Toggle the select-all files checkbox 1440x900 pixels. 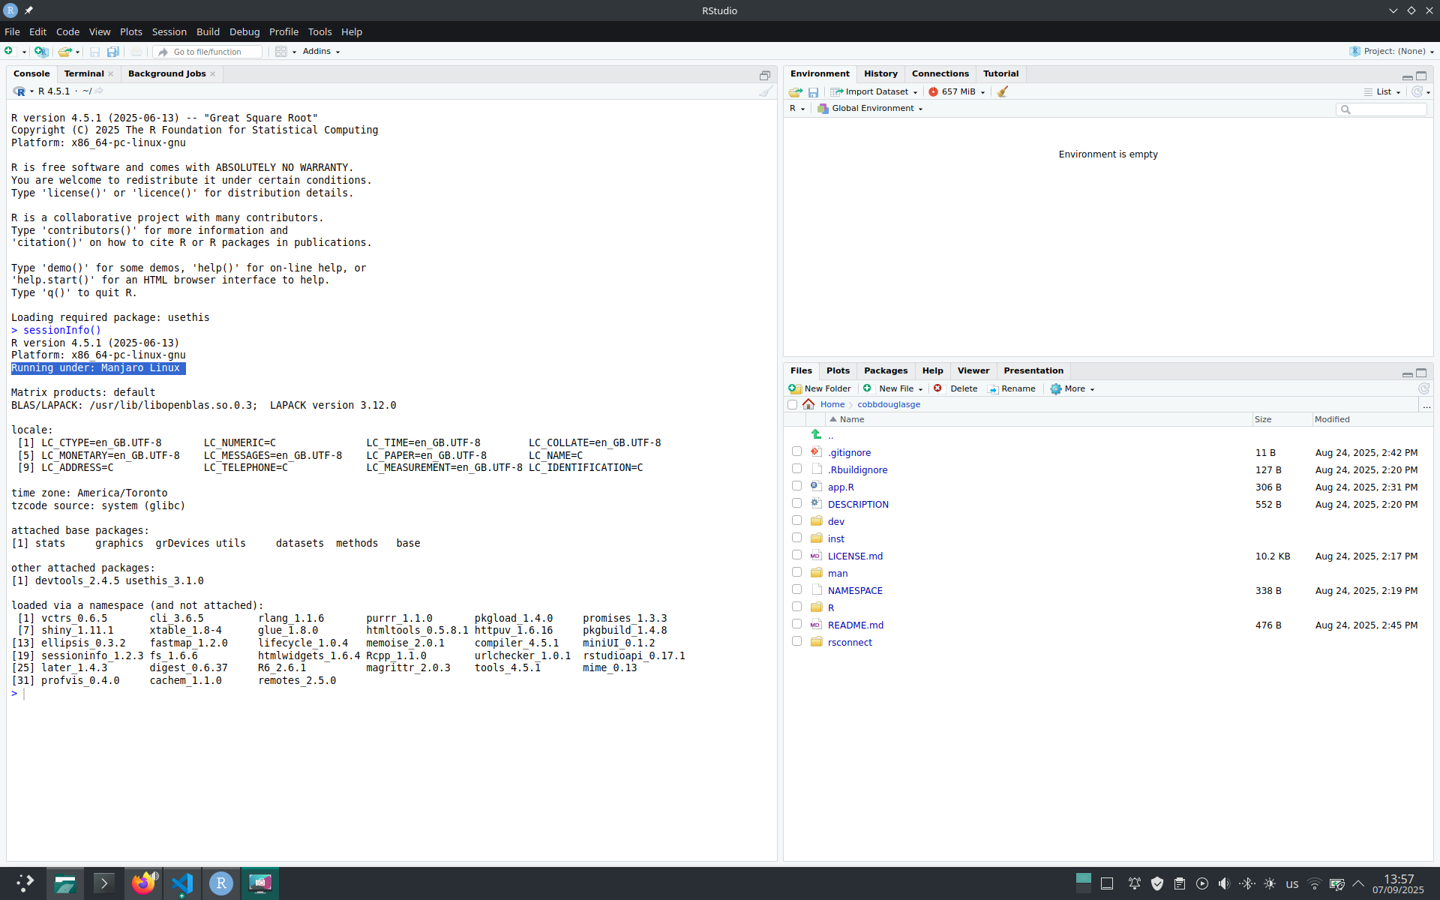click(x=792, y=404)
